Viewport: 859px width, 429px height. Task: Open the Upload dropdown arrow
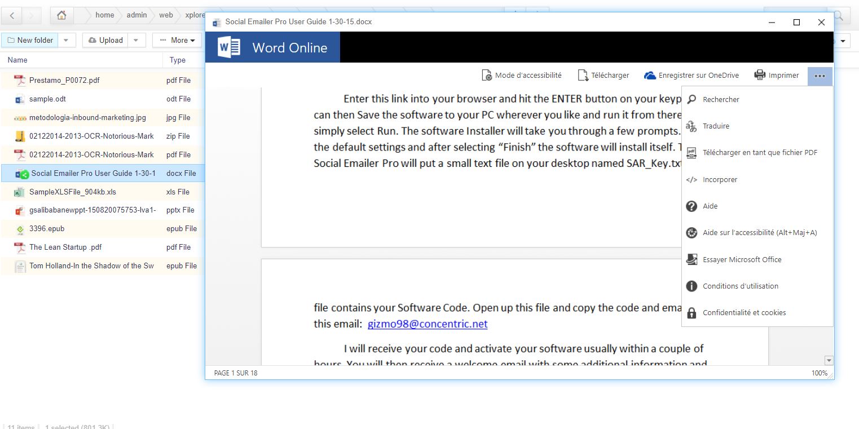coord(136,40)
